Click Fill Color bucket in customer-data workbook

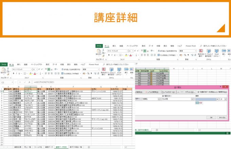coord(31,73)
